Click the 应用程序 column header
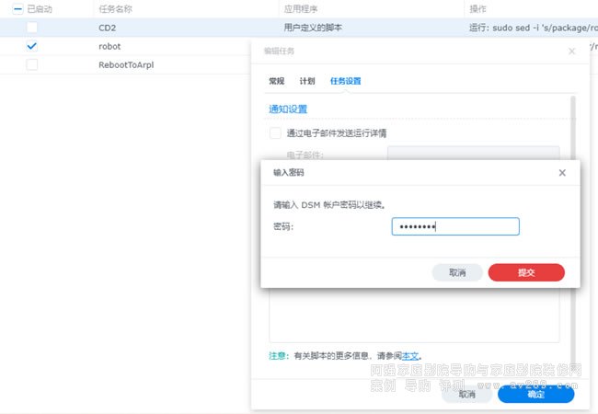598x414 pixels. coord(302,8)
